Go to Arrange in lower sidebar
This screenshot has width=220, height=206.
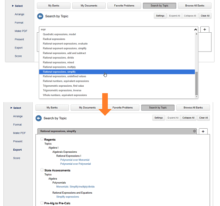pyautogui.click(x=18, y=116)
